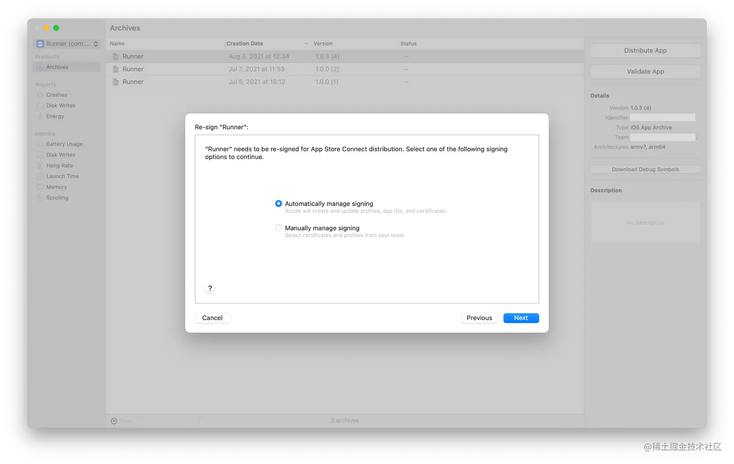The width and height of the screenshot is (734, 464).
Task: Click the Runner app icon in selector
Action: tap(40, 44)
